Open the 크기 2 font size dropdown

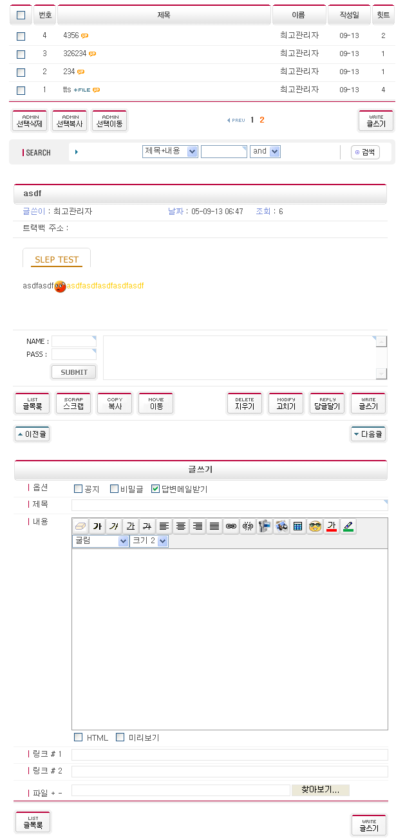149,541
